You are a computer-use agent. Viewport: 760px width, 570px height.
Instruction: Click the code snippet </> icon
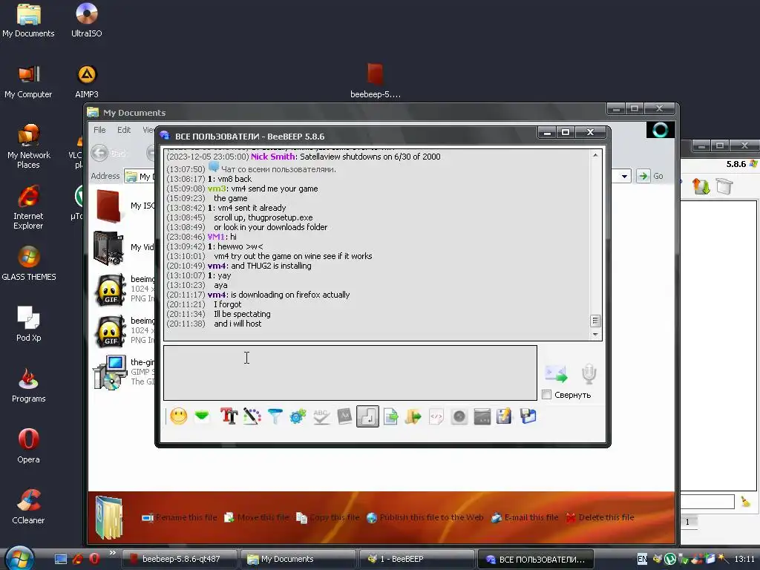click(x=436, y=416)
